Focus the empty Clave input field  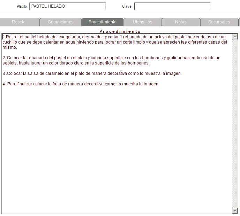click(x=172, y=6)
